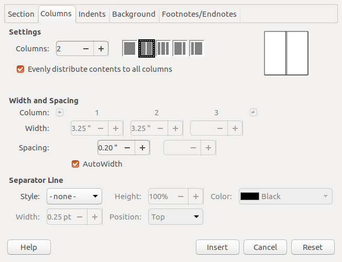The height and width of the screenshot is (262, 342).
Task: Click the Columns number input field
Action: [67, 49]
